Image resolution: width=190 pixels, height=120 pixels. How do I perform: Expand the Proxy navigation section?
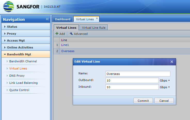(x=26, y=34)
